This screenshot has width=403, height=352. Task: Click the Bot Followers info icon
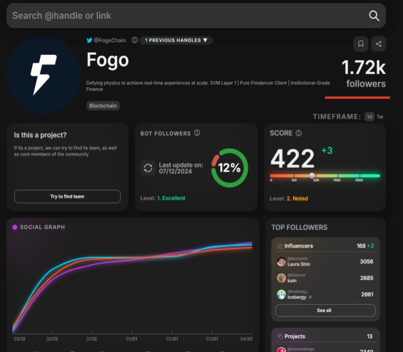coord(197,133)
